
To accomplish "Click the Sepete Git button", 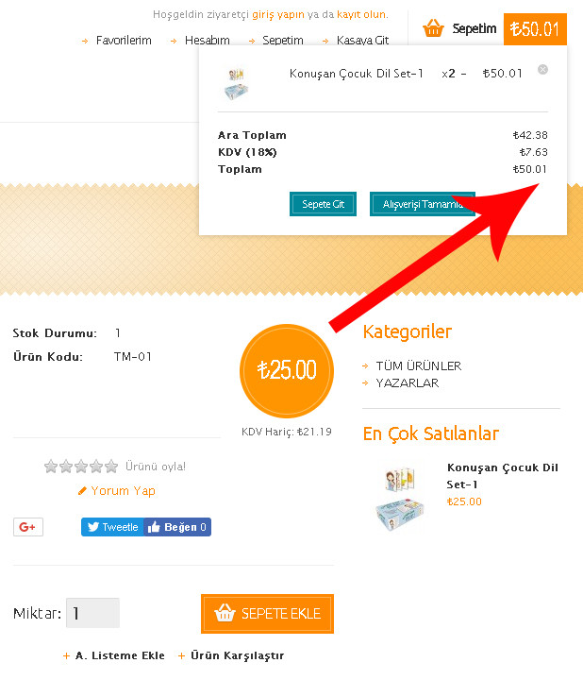I will 324,204.
